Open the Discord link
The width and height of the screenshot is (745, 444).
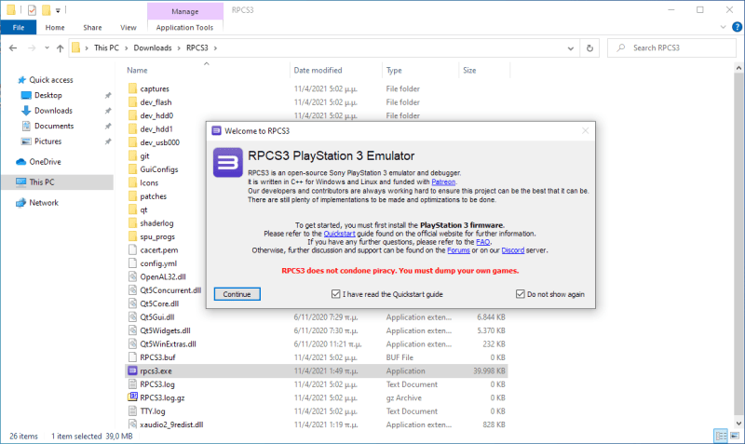[513, 250]
